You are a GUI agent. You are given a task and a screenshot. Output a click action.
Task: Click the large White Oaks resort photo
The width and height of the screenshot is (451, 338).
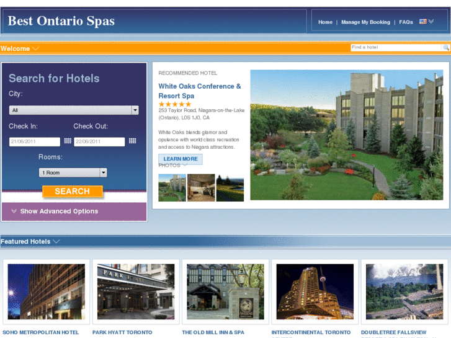tap(347, 135)
